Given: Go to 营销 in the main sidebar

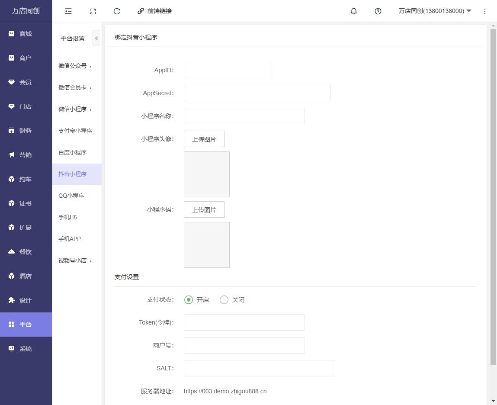Looking at the screenshot, I should [x=26, y=155].
